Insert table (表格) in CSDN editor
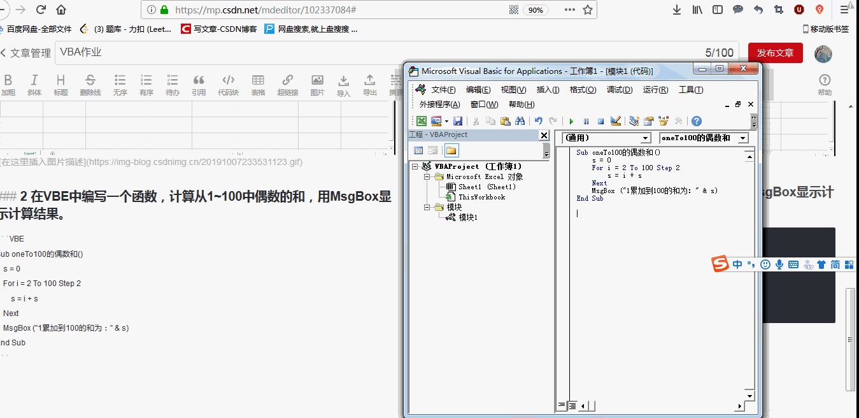 pos(258,85)
